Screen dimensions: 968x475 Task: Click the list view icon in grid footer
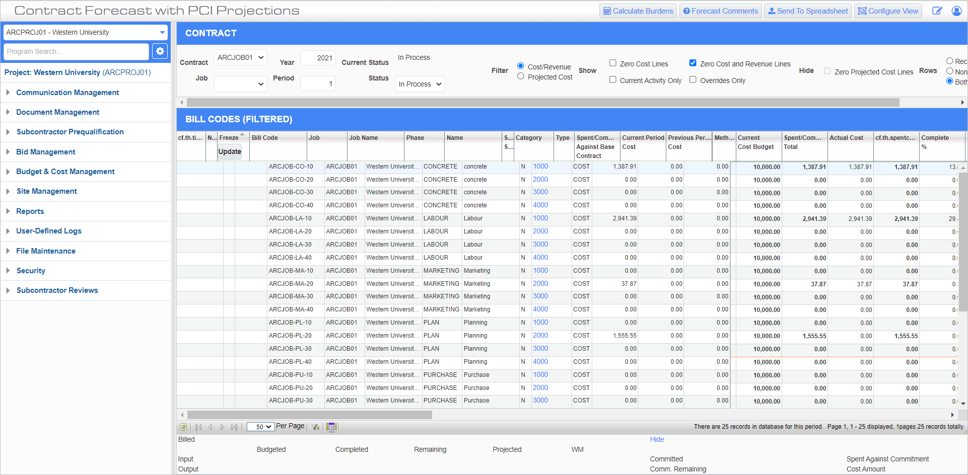pyautogui.click(x=183, y=427)
